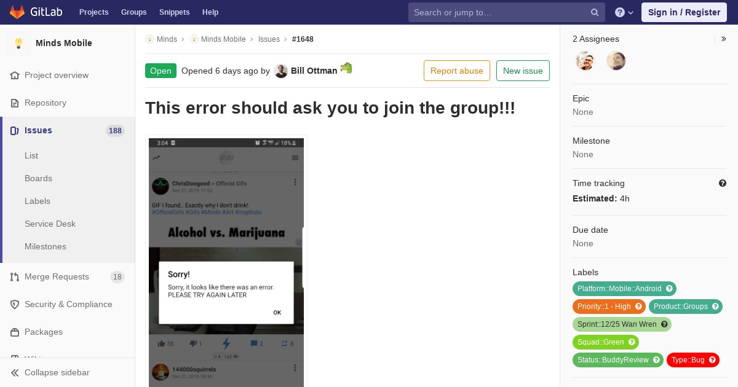Screen dimensions: 738x387
Task: Click the Issues sidebar icon
Action: pos(15,130)
